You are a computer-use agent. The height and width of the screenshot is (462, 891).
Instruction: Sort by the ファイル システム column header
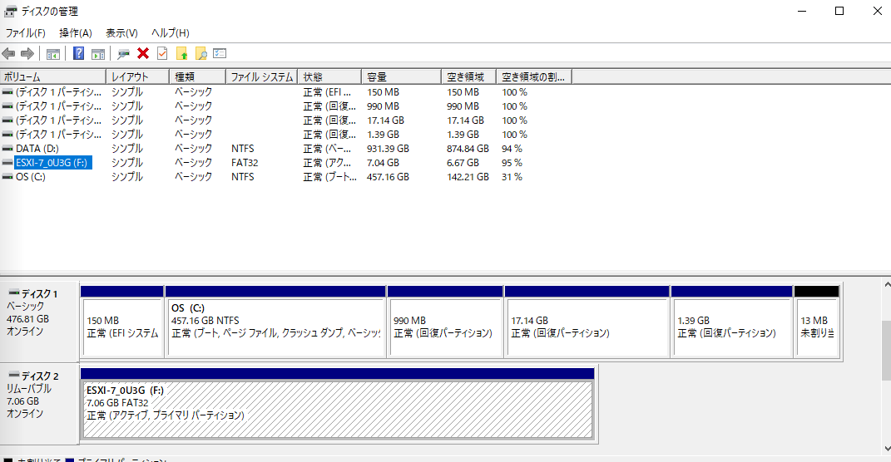pos(261,76)
